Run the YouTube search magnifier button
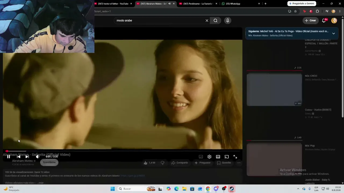The height and width of the screenshot is (193, 344). (x=216, y=21)
